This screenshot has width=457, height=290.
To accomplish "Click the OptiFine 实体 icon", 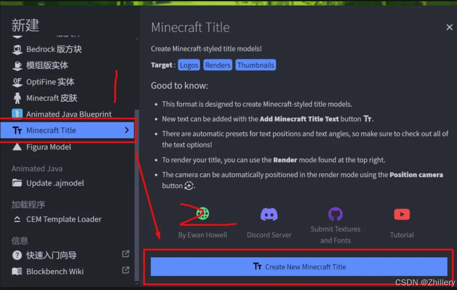I will (17, 82).
